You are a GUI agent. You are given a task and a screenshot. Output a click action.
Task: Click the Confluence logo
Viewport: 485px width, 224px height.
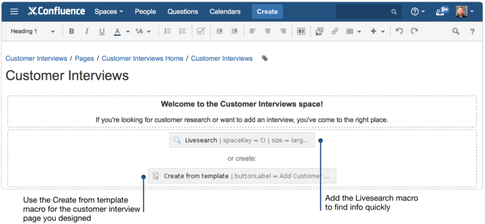[56, 12]
